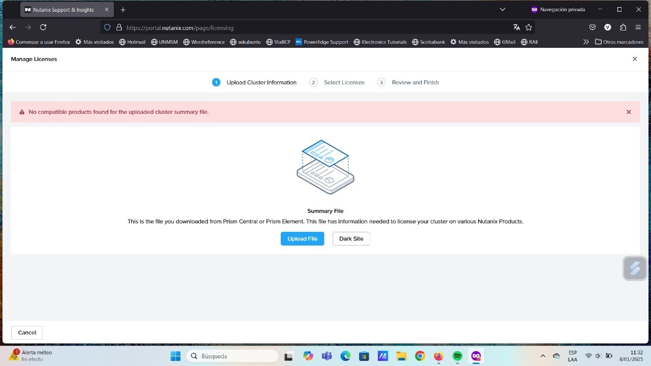Show hidden system tray icons
Viewport: 651px width, 366px height.
(x=543, y=356)
